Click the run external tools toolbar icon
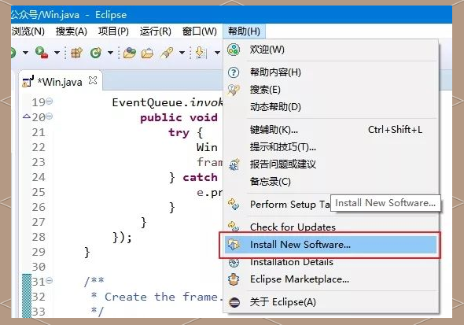464x325 pixels. coord(42,53)
